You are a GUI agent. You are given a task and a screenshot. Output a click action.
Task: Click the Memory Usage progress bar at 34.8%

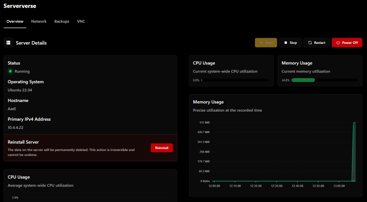pyautogui.click(x=325, y=80)
